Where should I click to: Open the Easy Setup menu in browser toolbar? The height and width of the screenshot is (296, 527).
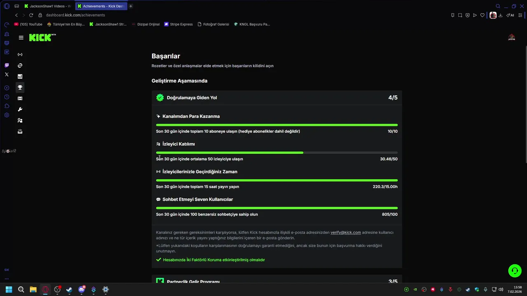click(x=521, y=15)
